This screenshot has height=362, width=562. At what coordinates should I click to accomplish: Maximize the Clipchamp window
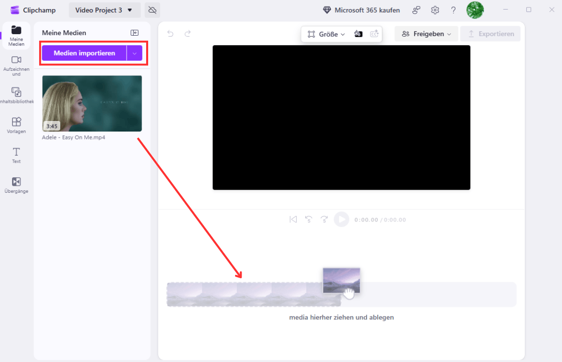(529, 10)
